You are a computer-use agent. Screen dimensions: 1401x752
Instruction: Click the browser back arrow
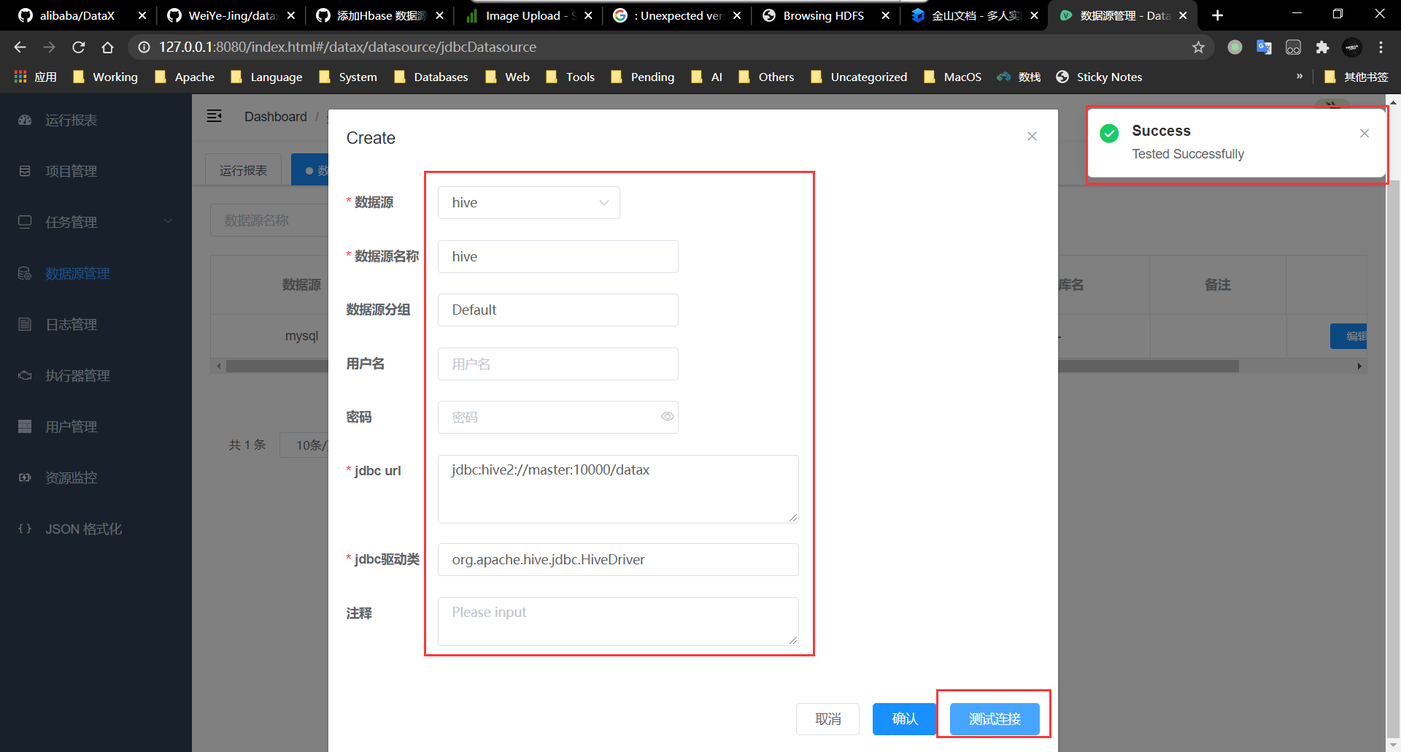[x=20, y=47]
